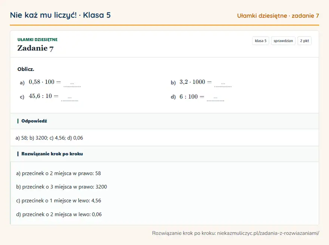Click the step 'a) przecinek o 2 miejsca w prawo: 58'
This screenshot has width=329, height=245.
[59, 174]
